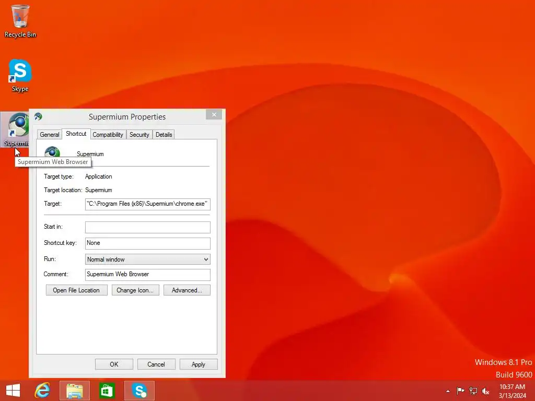The image size is (535, 401).
Task: Click the network status tray icon
Action: [473, 391]
